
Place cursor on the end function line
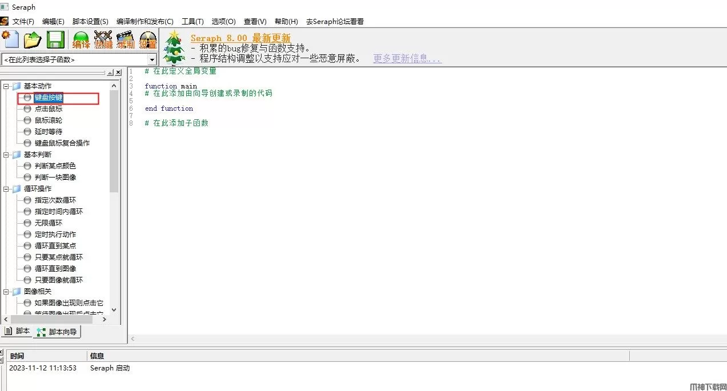[169, 108]
